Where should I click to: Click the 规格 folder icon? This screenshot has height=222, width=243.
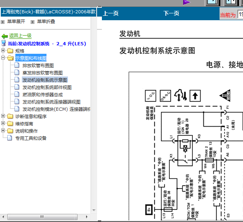10,51
